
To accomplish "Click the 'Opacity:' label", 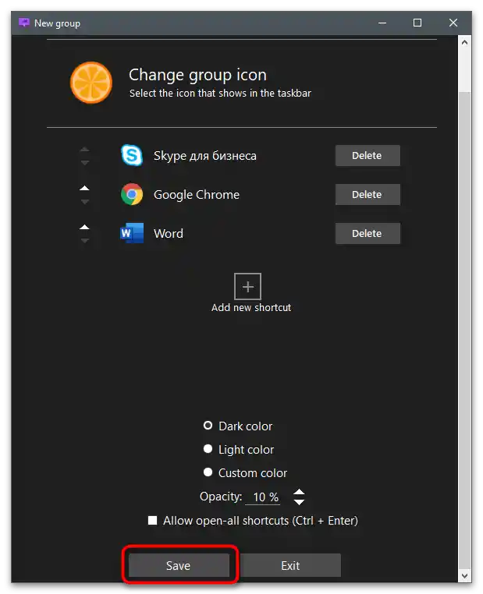I will pos(221,497).
